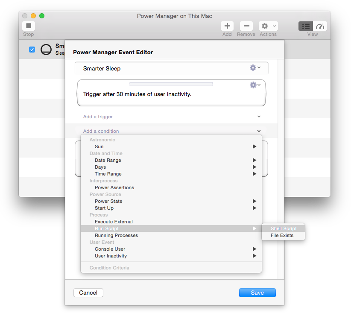Screen dimensions: 351x313
Task: Open the Actions gear toolbar menu
Action: coord(268,26)
